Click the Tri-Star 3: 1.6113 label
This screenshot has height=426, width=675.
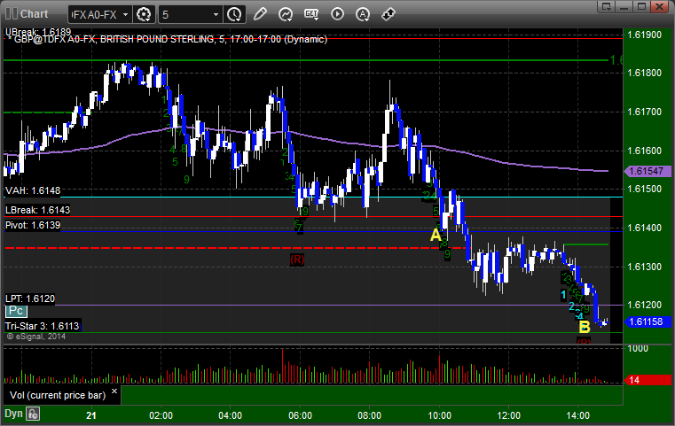[x=43, y=326]
